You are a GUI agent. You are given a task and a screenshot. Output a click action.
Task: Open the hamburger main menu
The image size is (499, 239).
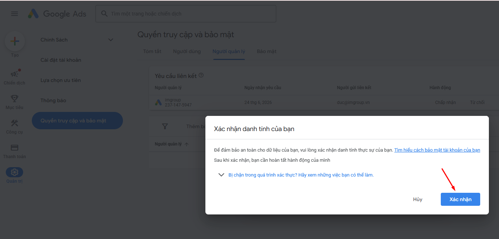click(14, 14)
